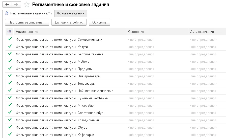Click the Выполнить сейчас button
Screen dimensions: 226x138
[69, 22]
